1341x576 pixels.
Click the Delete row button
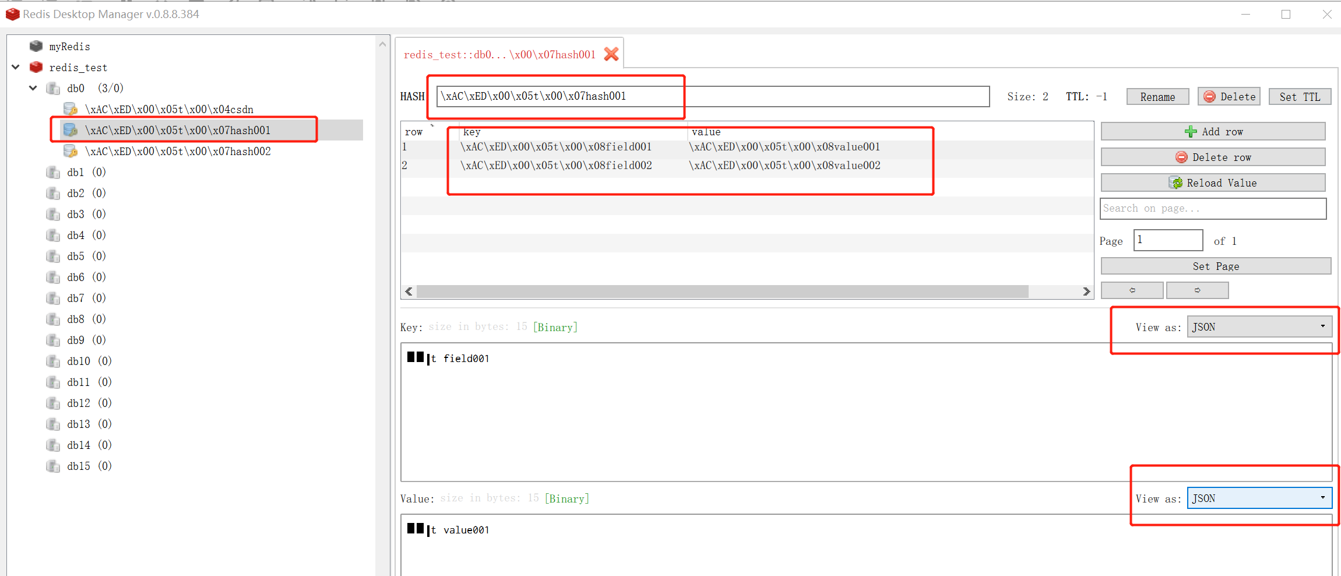coord(1213,157)
